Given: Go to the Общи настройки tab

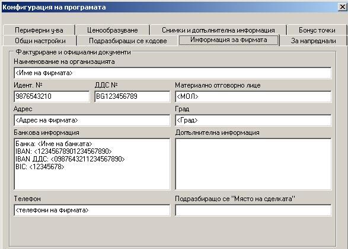Looking at the screenshot, I should tap(40, 41).
